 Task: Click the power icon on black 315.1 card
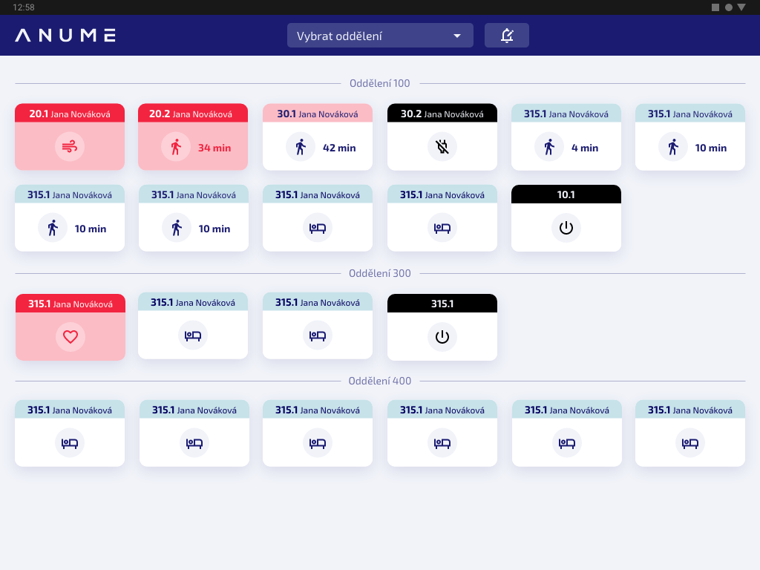[x=442, y=337]
